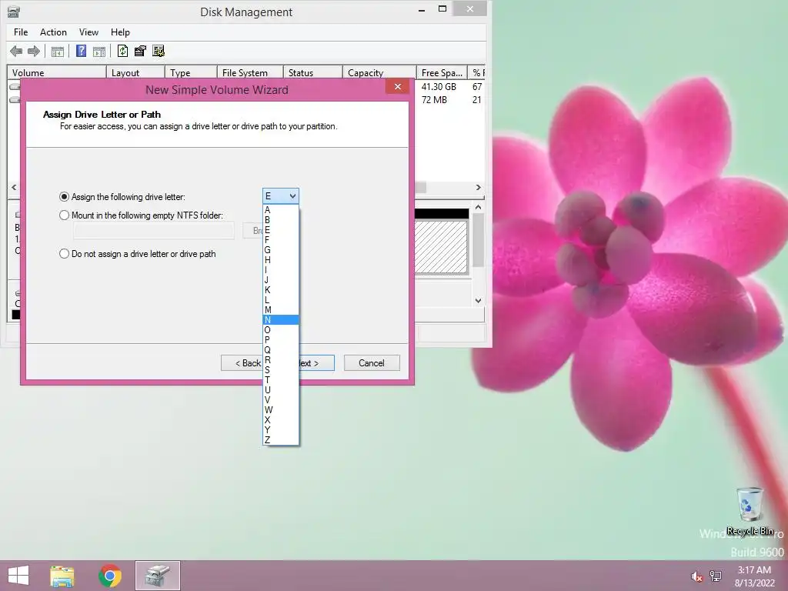Select drive letter K from the list
Viewport: 788px width, 591px height.
pyautogui.click(x=280, y=289)
